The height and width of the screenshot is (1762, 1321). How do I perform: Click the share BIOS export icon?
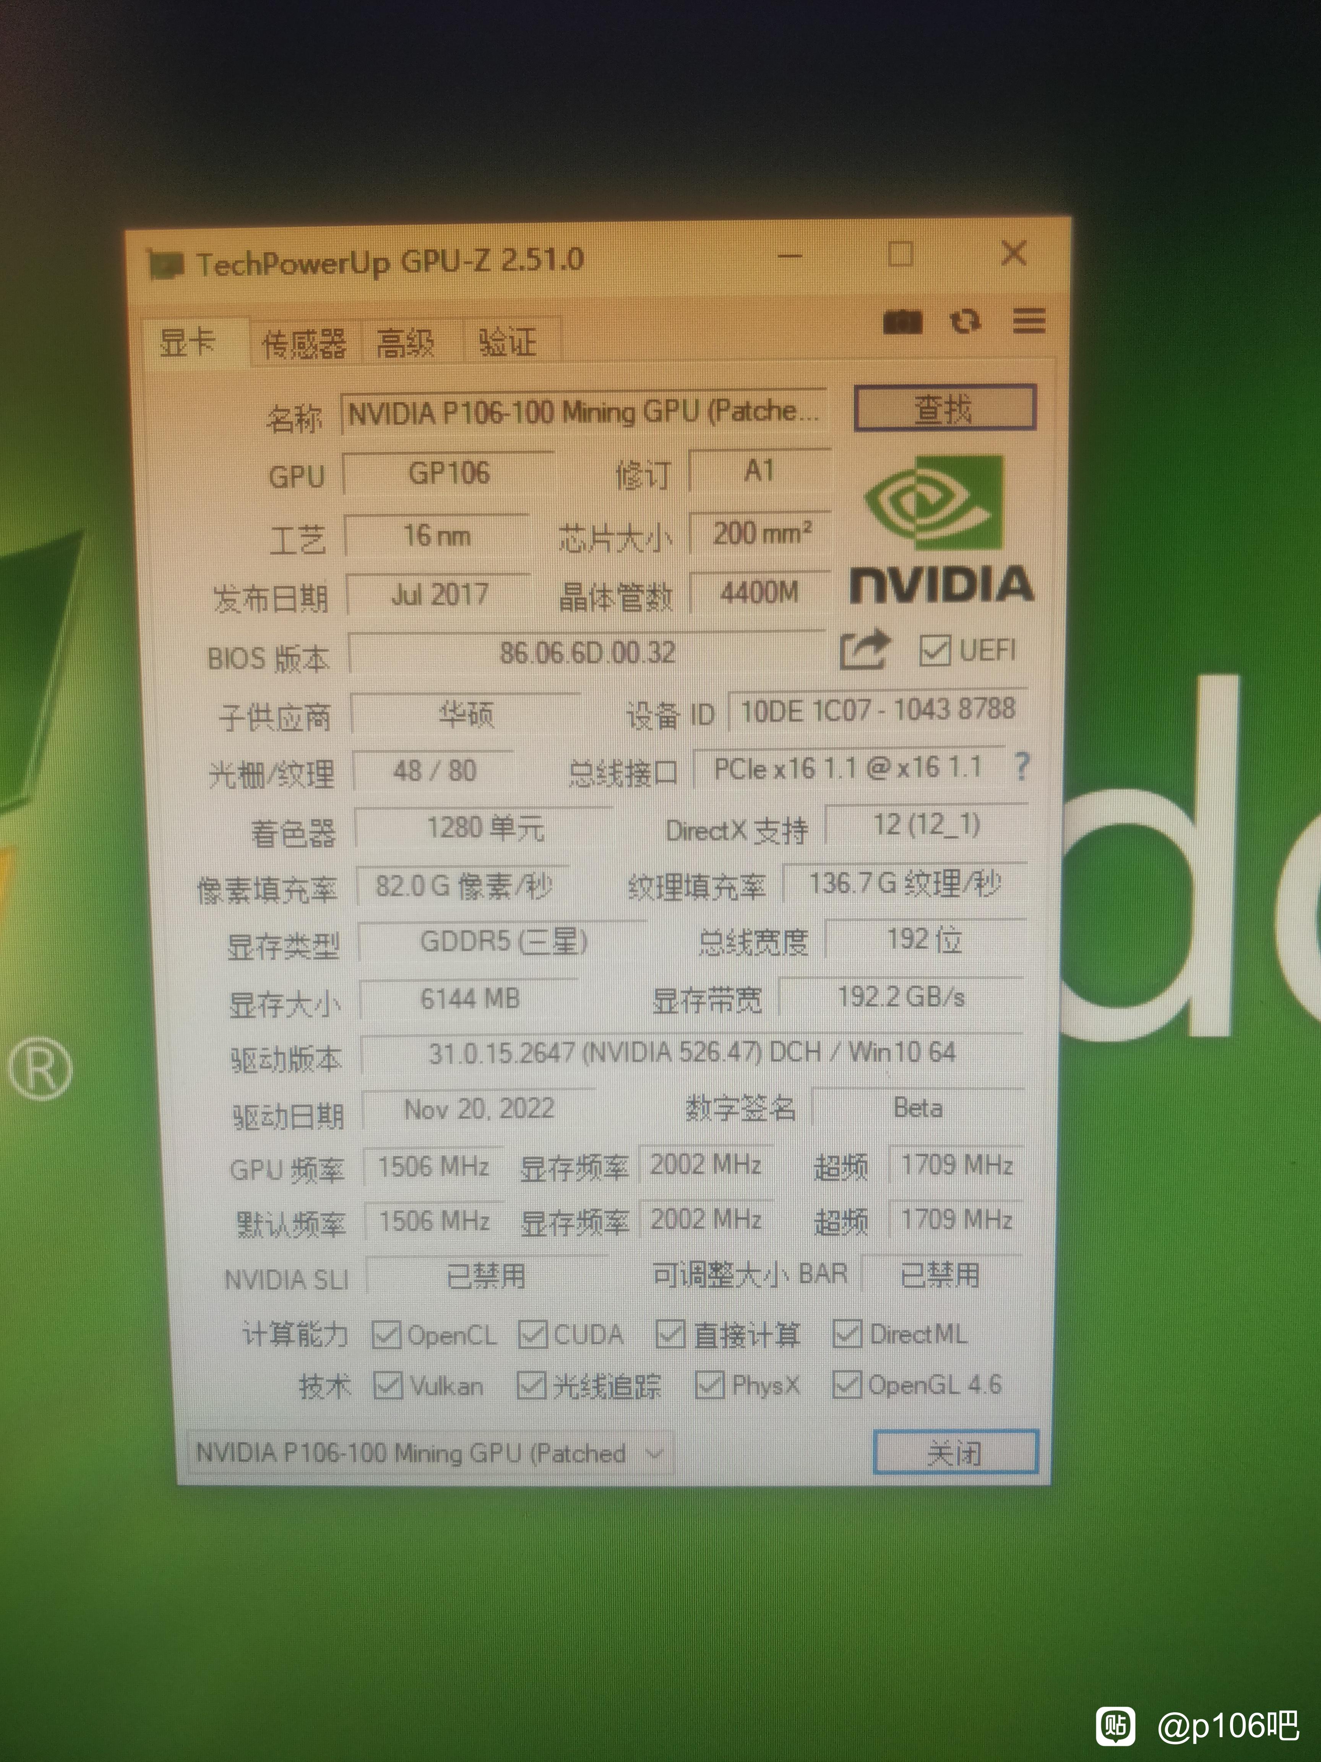pos(865,649)
